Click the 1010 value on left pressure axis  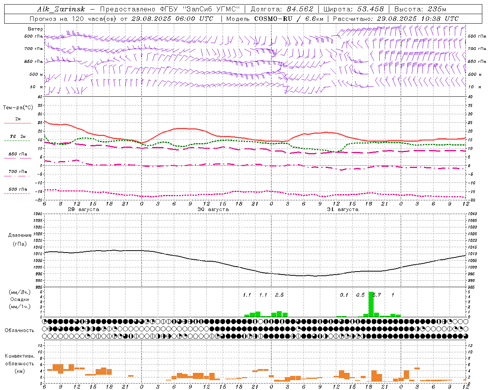tap(39, 254)
